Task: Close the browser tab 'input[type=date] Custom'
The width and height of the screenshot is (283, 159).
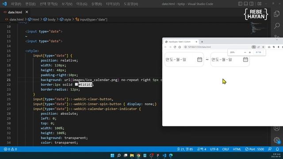Action: pos(196,42)
